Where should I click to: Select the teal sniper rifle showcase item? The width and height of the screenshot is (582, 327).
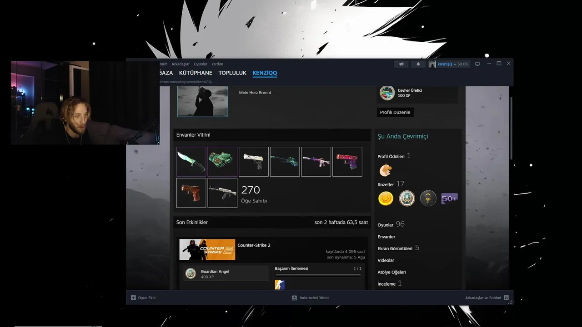[285, 161]
